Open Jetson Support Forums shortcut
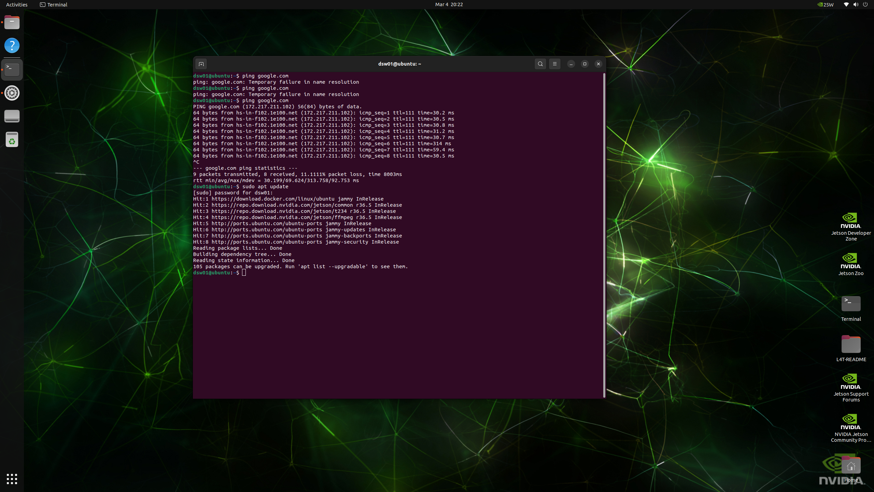Image resolution: width=874 pixels, height=492 pixels. coord(850,382)
